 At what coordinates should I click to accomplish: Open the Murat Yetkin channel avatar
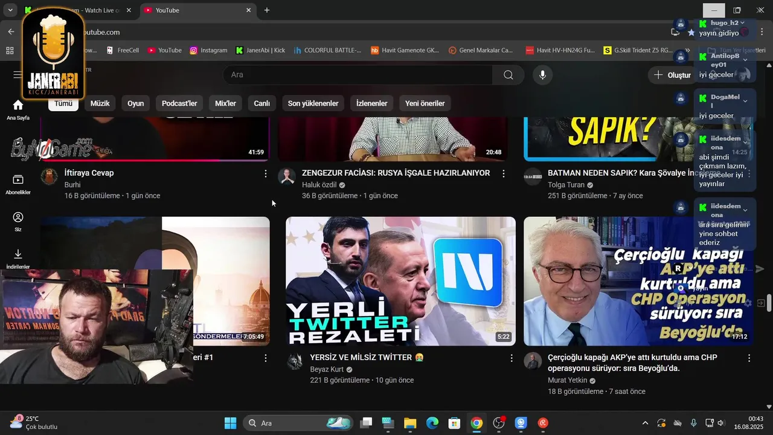(533, 361)
